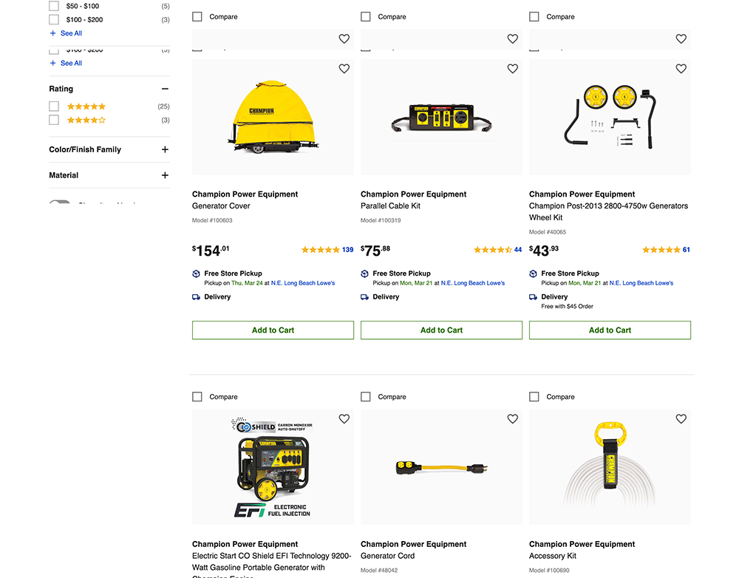Open store link under Generator Cover pickup
Screen dimensions: 739x578
(303, 283)
